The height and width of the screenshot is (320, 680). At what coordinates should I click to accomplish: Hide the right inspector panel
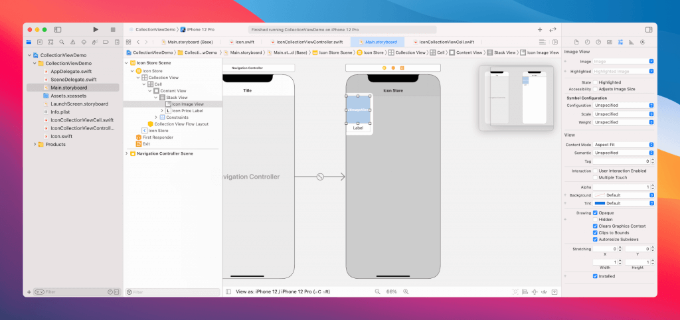648,30
